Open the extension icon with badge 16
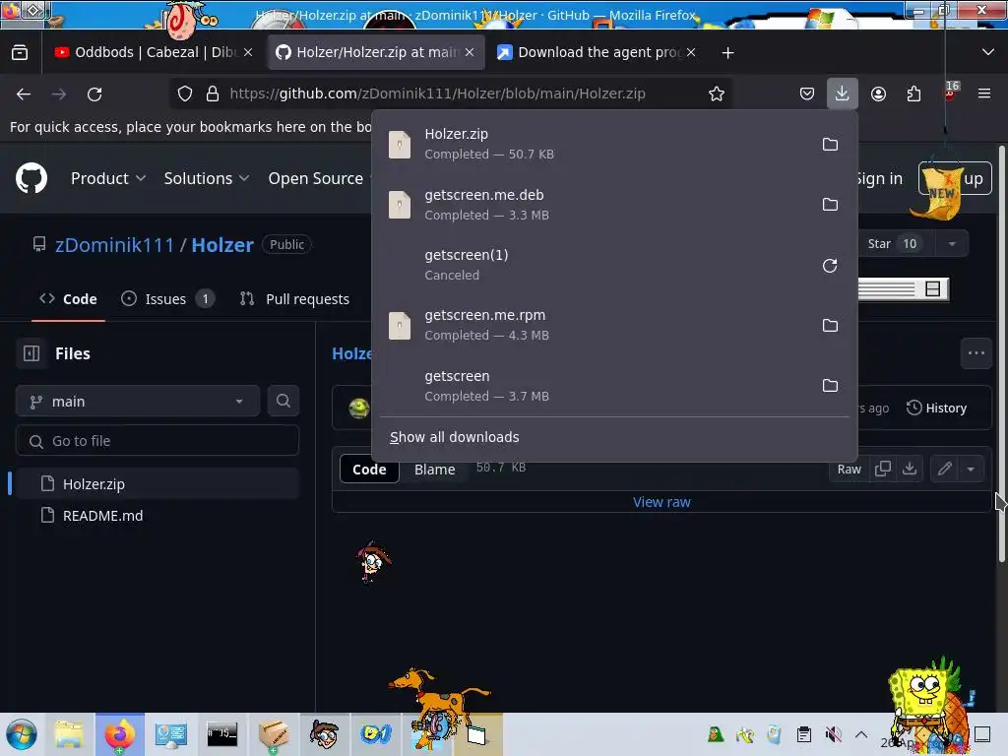 pyautogui.click(x=950, y=94)
